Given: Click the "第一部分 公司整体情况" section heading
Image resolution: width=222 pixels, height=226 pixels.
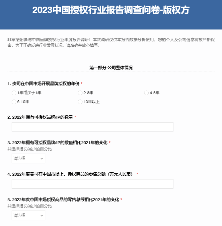Looking at the screenshot, I should [x=111, y=68].
